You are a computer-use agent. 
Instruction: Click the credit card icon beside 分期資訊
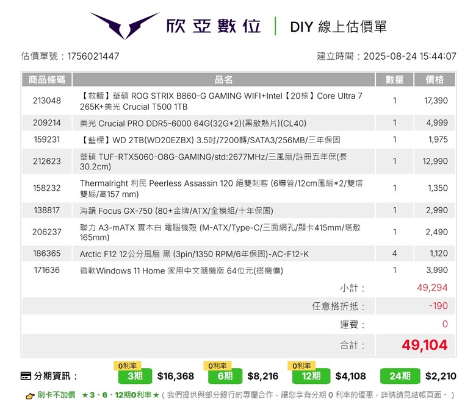[x=26, y=376]
